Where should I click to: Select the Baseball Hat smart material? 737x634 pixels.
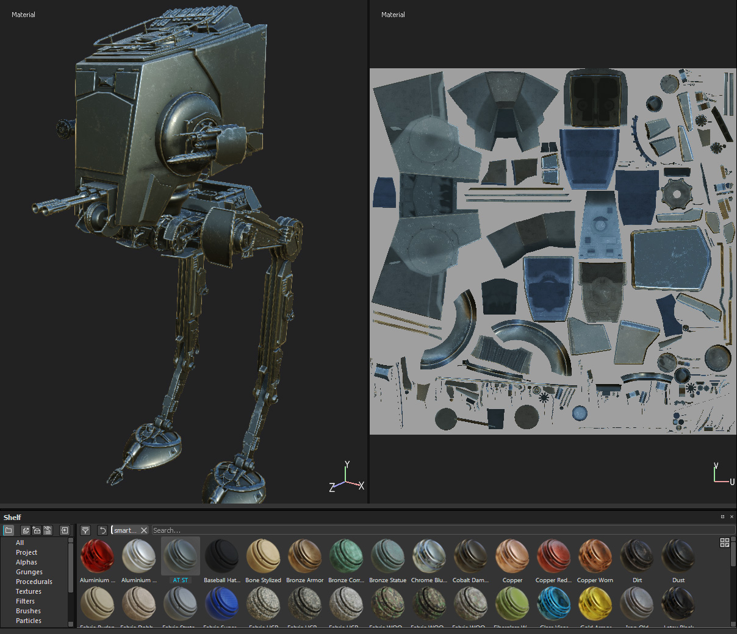point(221,561)
